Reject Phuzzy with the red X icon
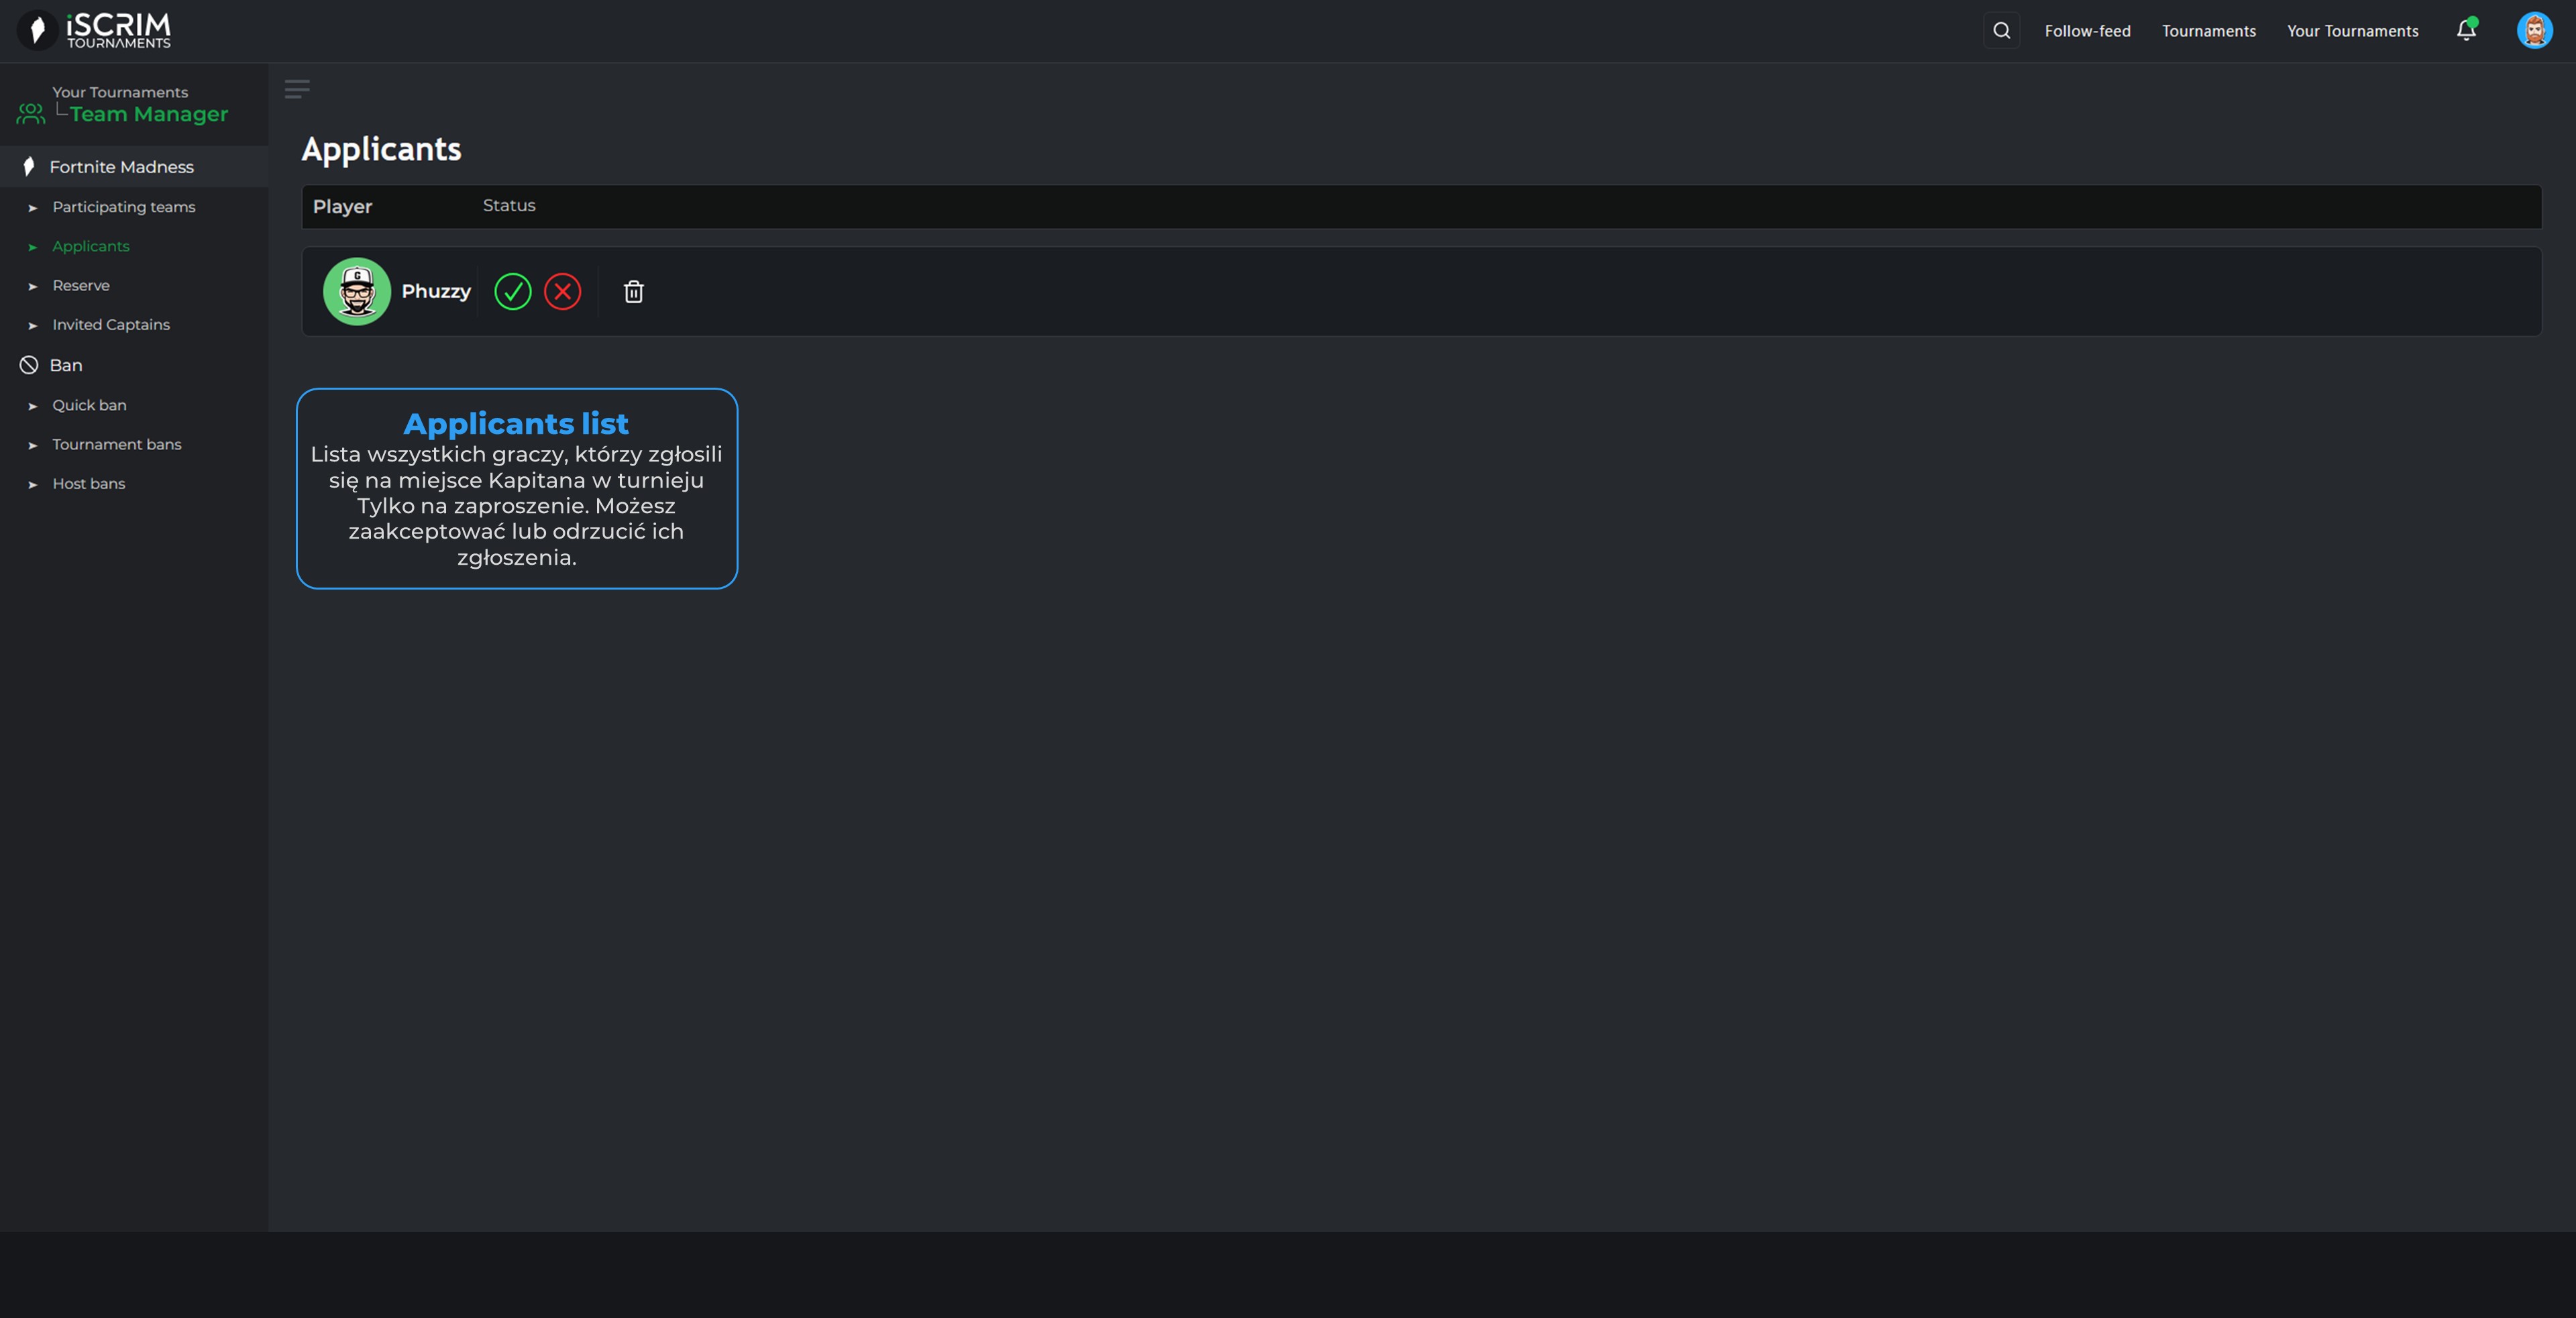This screenshot has width=2576, height=1318. coord(562,292)
